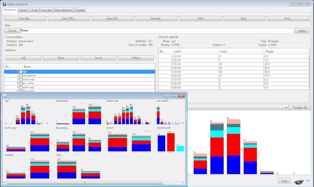Click the Generate... button
The height and width of the screenshot is (187, 314).
(157, 18)
